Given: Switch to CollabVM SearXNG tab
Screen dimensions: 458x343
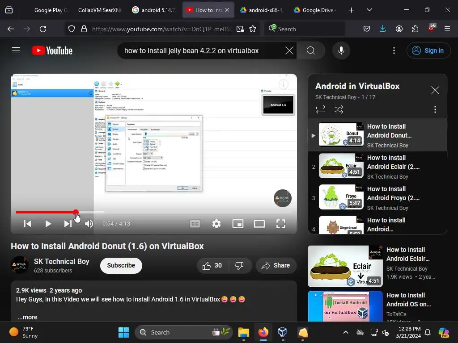Looking at the screenshot, I should [100, 10].
